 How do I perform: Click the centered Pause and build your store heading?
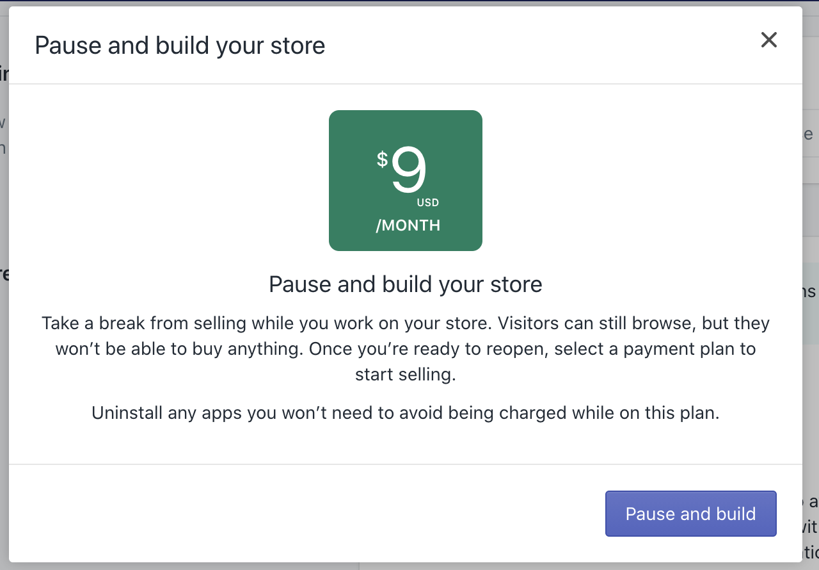(405, 284)
